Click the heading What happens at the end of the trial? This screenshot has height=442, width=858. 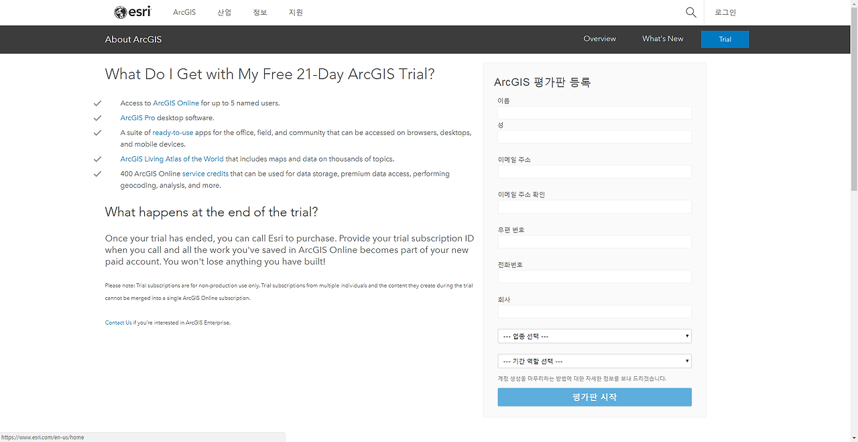(211, 212)
